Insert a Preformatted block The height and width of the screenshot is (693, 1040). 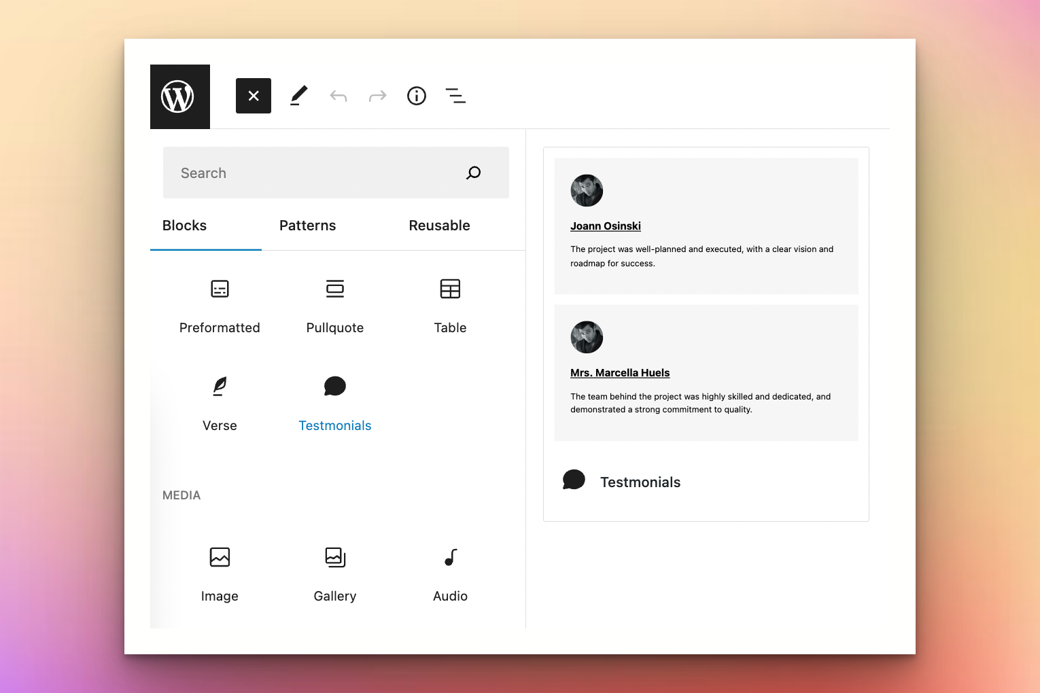[220, 306]
